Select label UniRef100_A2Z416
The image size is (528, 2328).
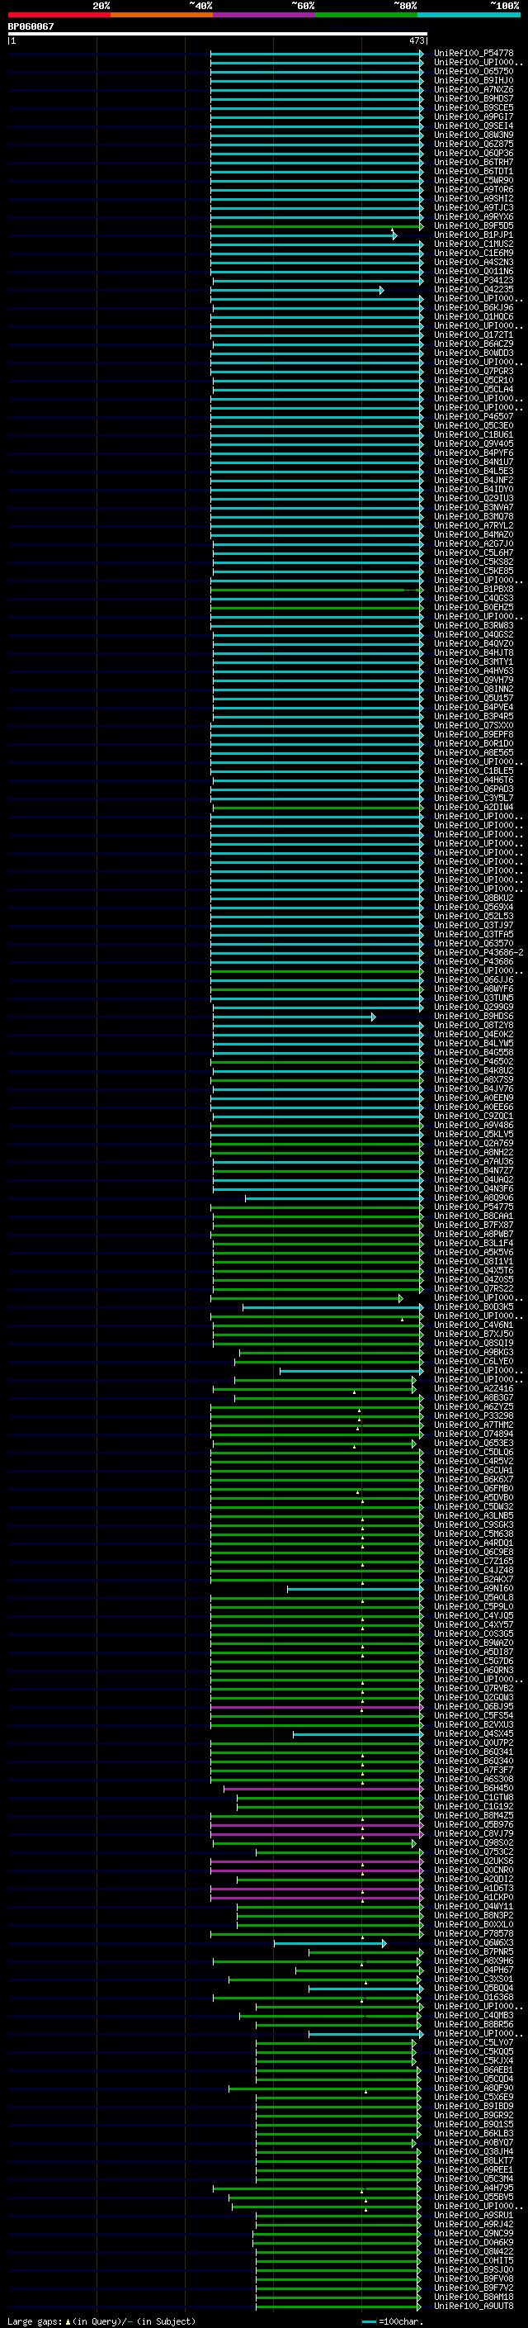[x=474, y=1388]
